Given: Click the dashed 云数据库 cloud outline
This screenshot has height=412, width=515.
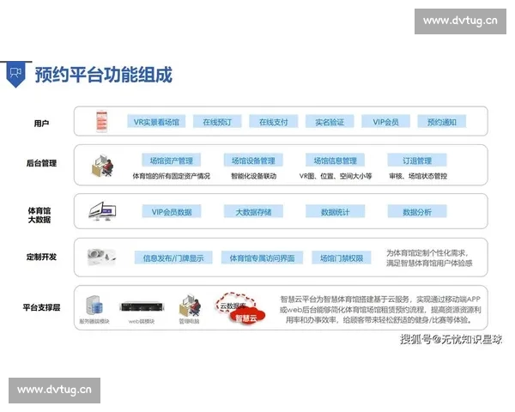Looking at the screenshot, I should click(x=235, y=303).
